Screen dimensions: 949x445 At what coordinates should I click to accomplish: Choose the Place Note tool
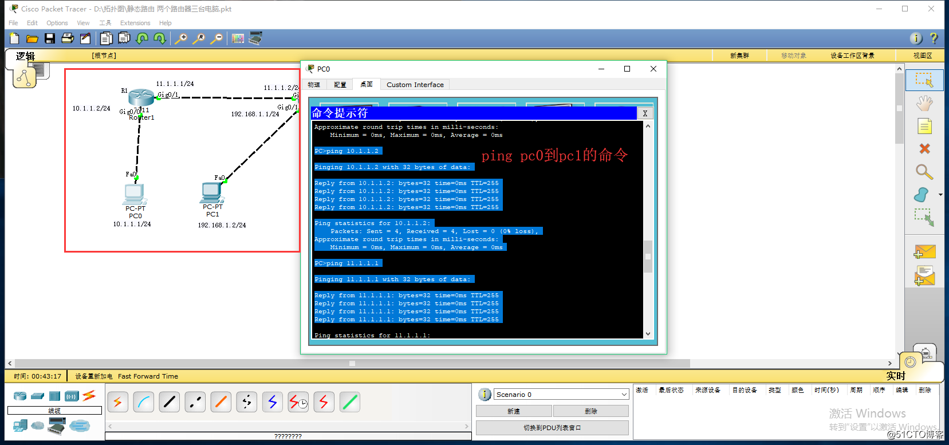coord(924,126)
